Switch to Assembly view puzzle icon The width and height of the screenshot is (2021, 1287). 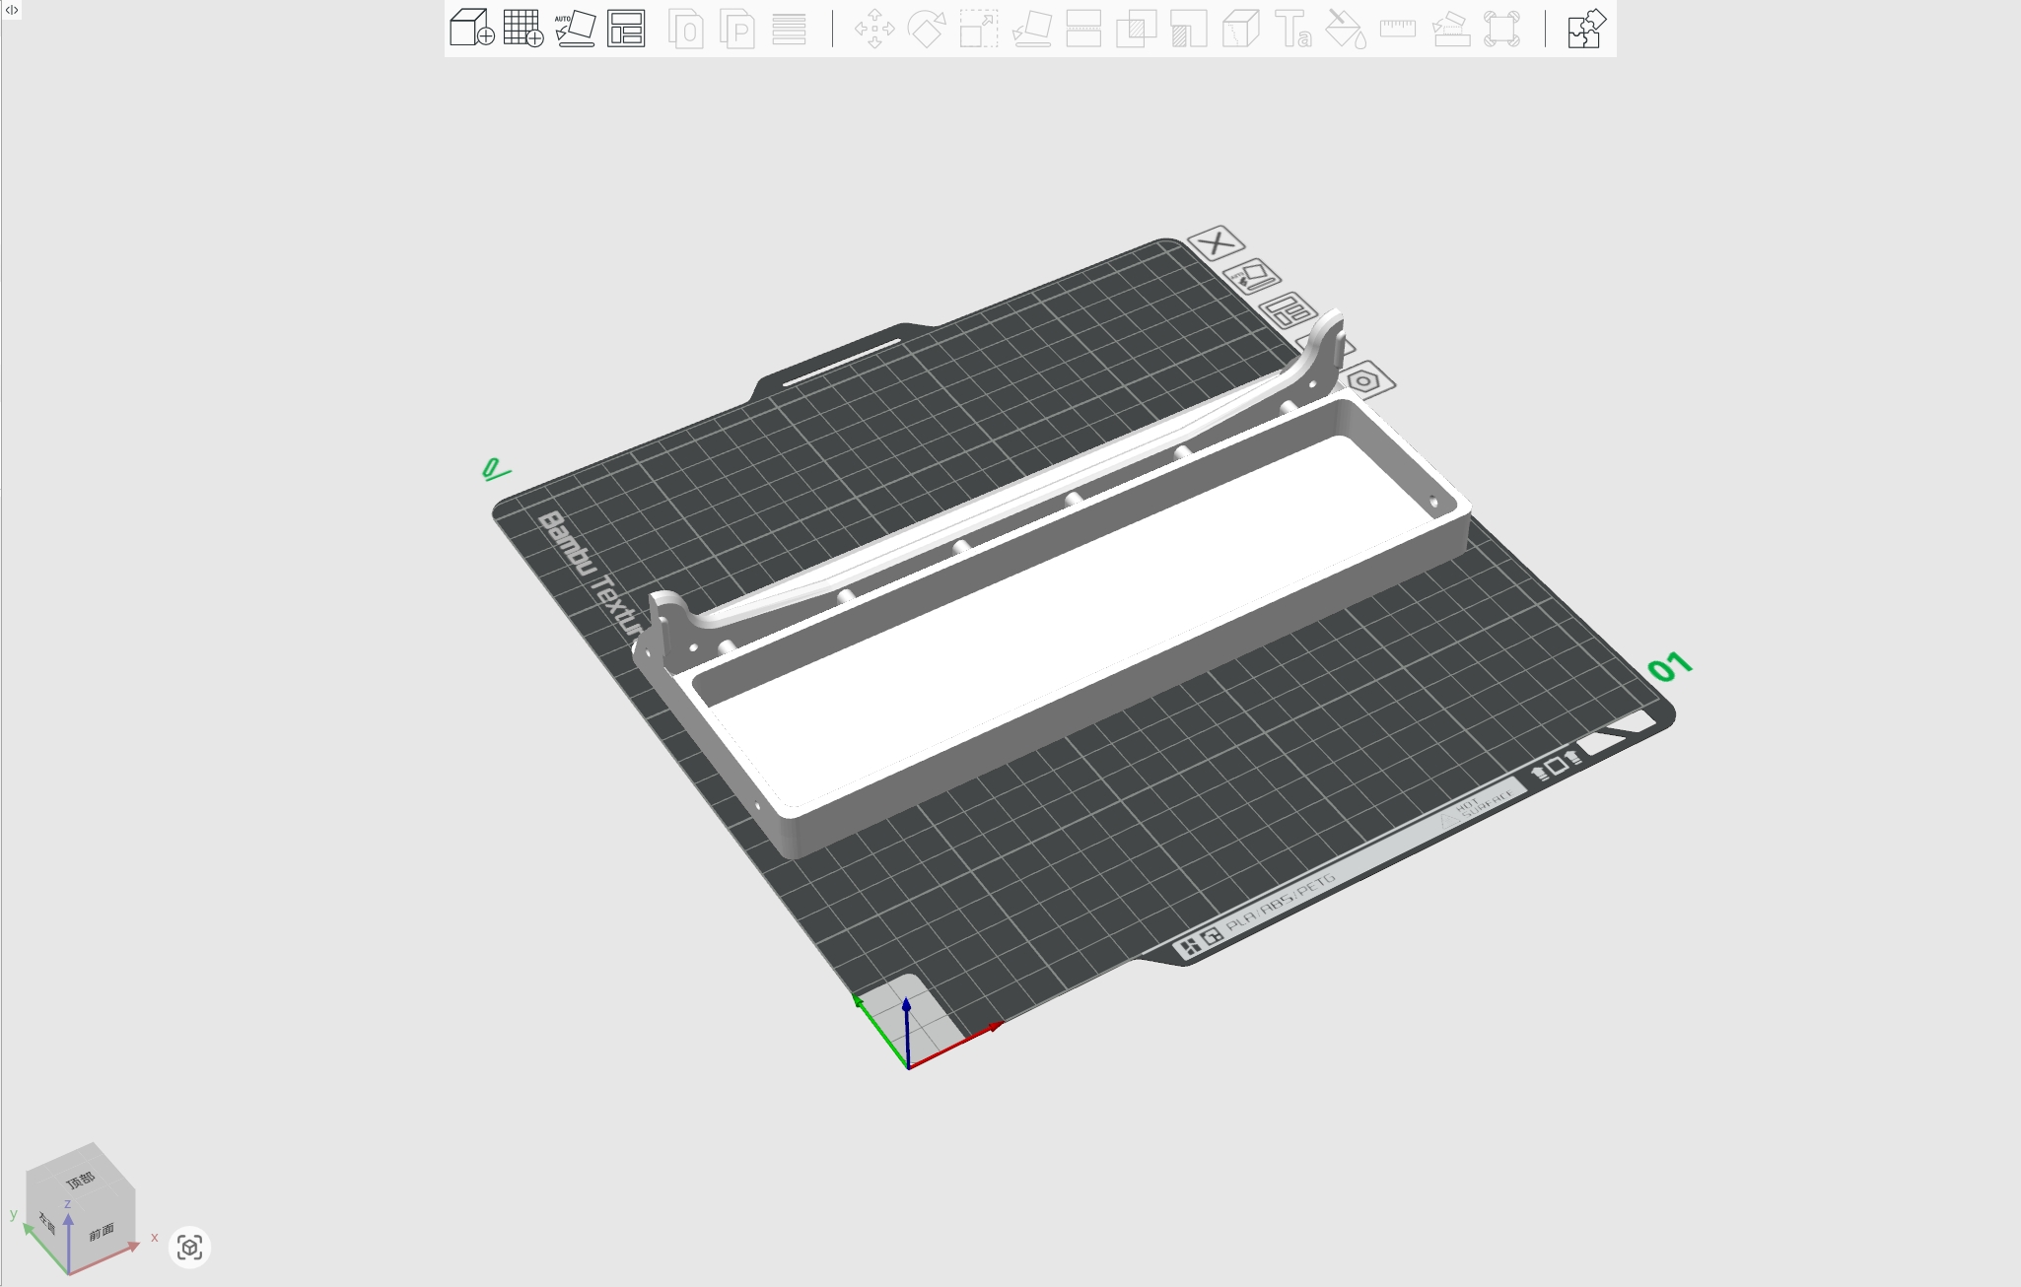point(1586,29)
